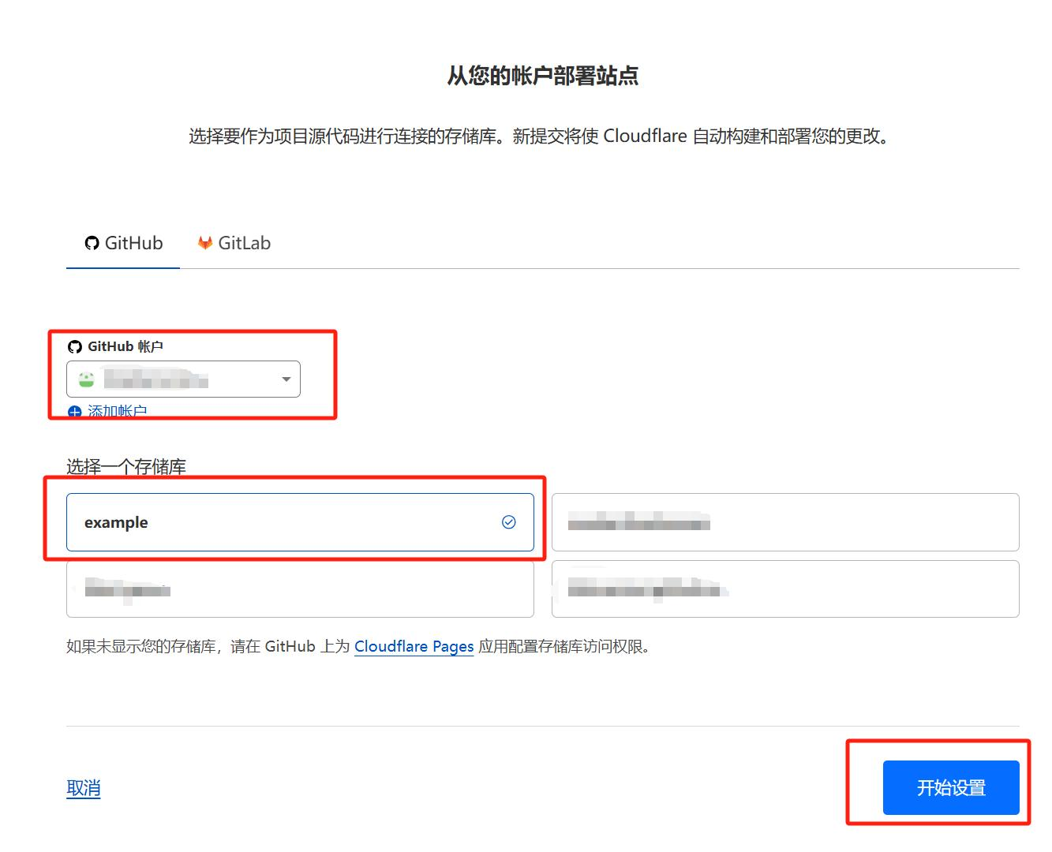
Task: Select the bottom-right blurred repository card
Action: coord(785,589)
